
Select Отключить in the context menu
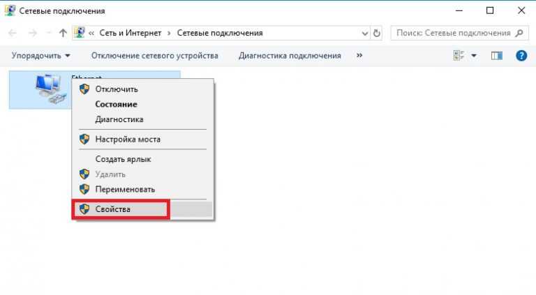143,89
